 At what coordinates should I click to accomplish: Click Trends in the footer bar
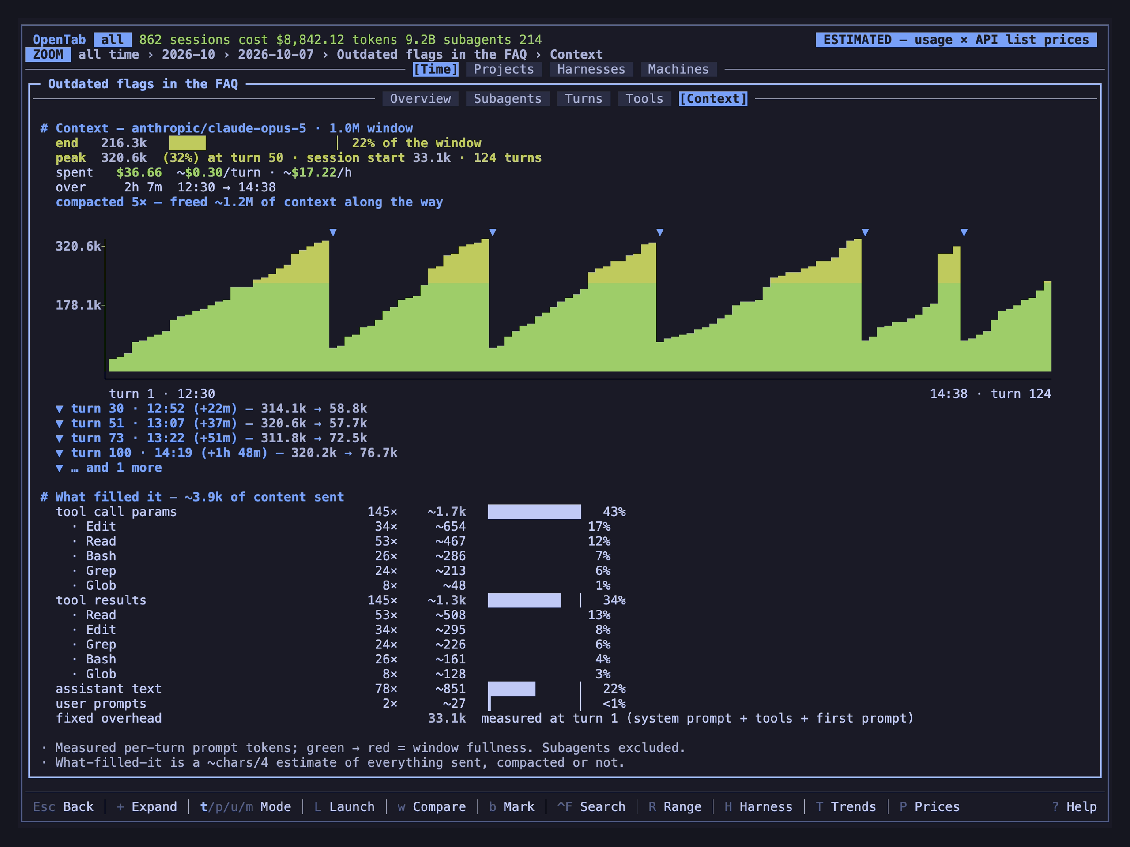click(845, 807)
